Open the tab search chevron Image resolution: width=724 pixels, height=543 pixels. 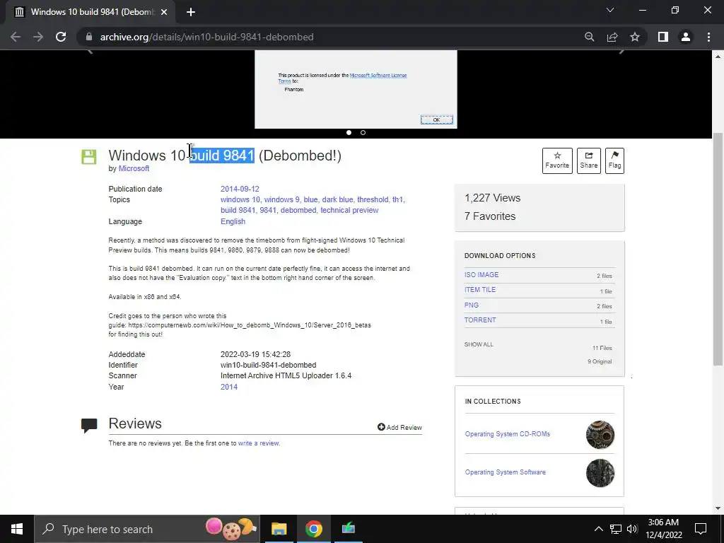click(610, 10)
